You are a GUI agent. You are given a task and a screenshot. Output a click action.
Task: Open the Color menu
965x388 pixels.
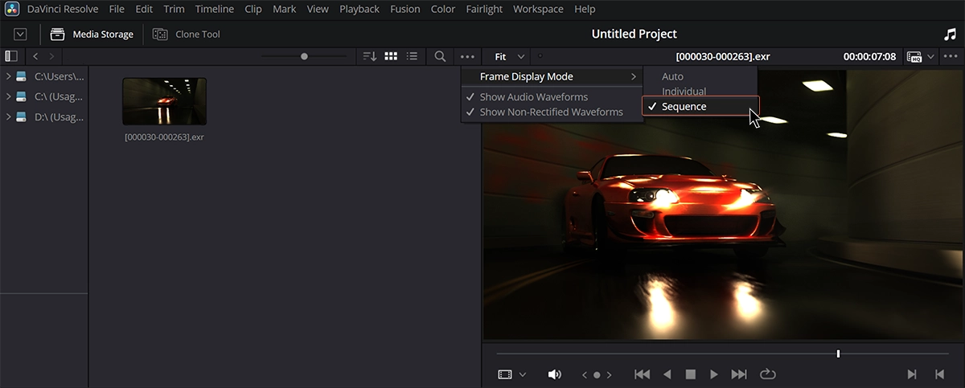pyautogui.click(x=443, y=9)
